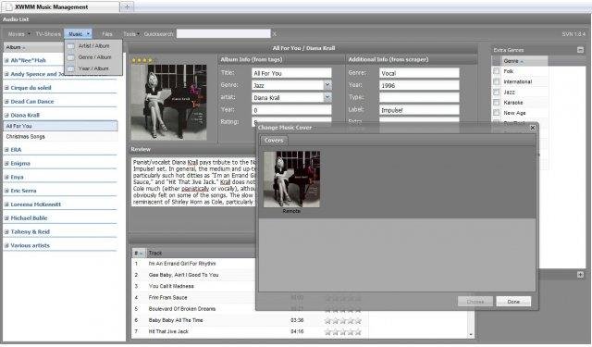The height and width of the screenshot is (347, 592).
Task: Click the Review text area
Action: [193, 182]
